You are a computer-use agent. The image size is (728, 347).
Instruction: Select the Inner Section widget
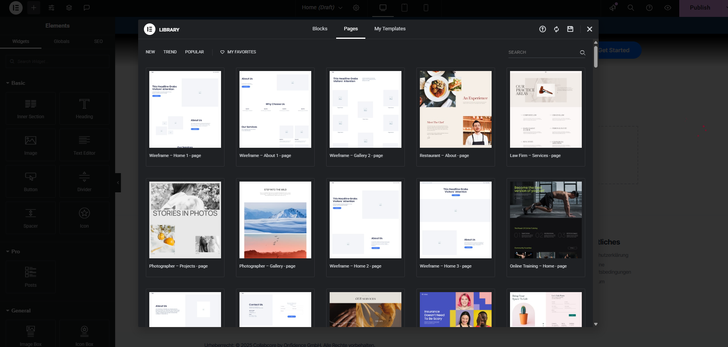point(31,108)
